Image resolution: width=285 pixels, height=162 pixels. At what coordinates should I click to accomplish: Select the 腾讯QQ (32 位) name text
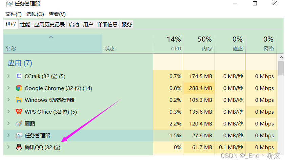coord(42,147)
